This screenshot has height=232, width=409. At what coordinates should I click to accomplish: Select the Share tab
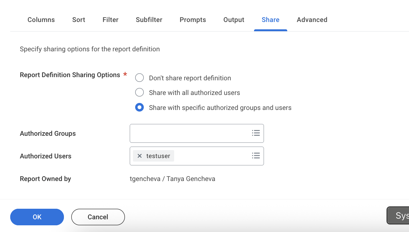click(x=270, y=20)
